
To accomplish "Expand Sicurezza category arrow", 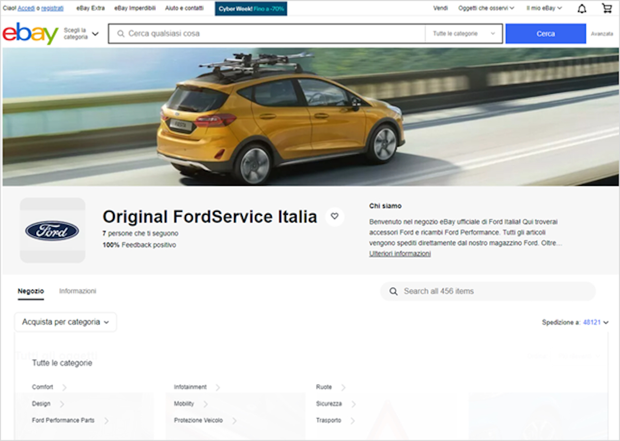I will [353, 404].
